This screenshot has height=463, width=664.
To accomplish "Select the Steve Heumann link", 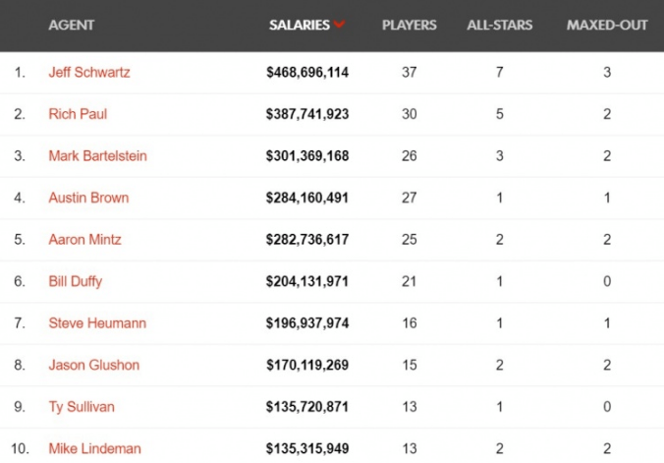I will (x=97, y=323).
